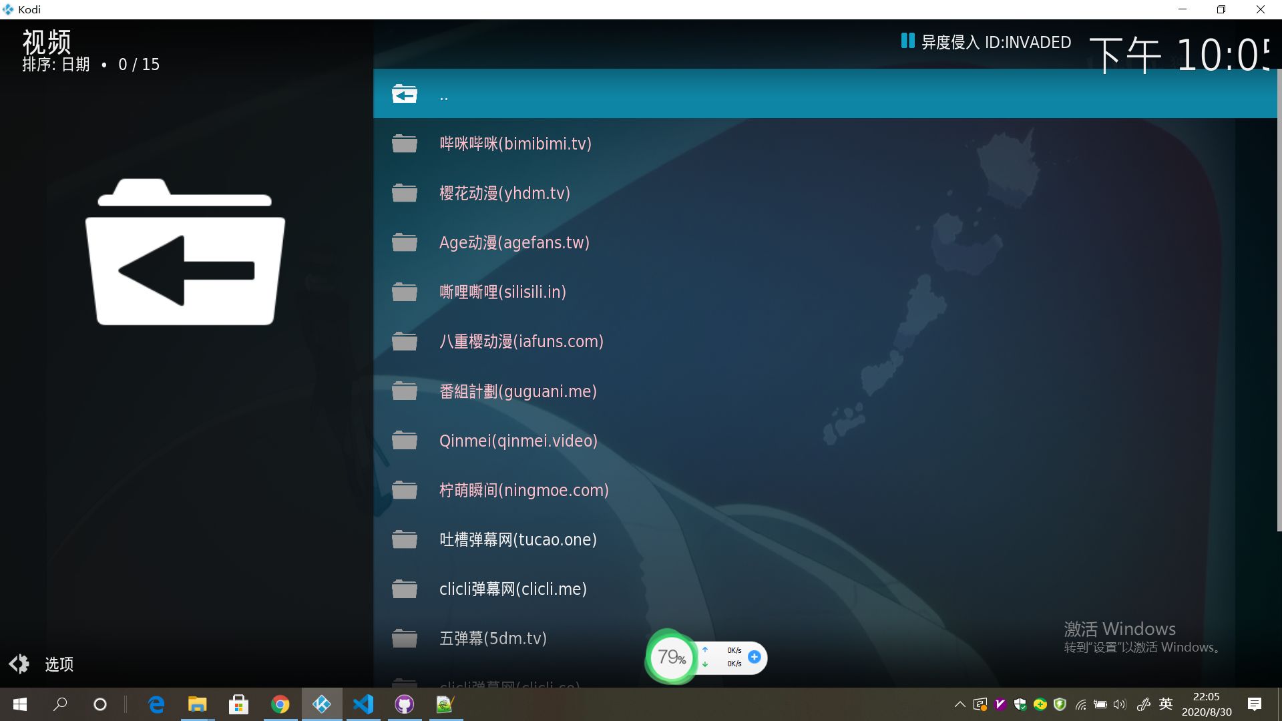The height and width of the screenshot is (721, 1282).
Task: Click the yellow-green 360 tray icon
Action: [1040, 704]
